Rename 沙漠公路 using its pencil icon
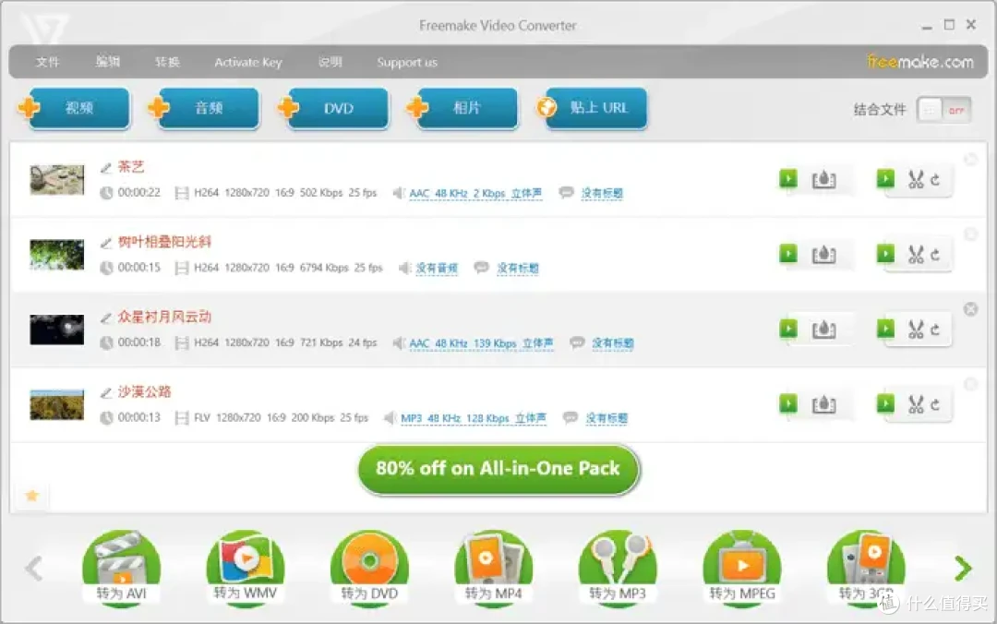 point(106,393)
